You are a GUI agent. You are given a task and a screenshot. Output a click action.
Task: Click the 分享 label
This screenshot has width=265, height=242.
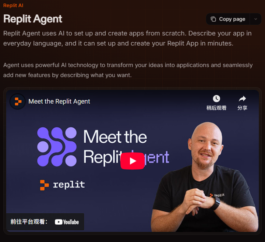[242, 108]
